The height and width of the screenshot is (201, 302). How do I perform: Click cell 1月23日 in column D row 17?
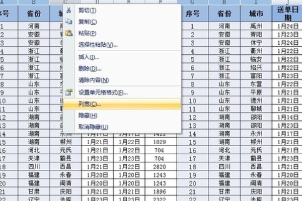pyautogui.click(x=97, y=158)
